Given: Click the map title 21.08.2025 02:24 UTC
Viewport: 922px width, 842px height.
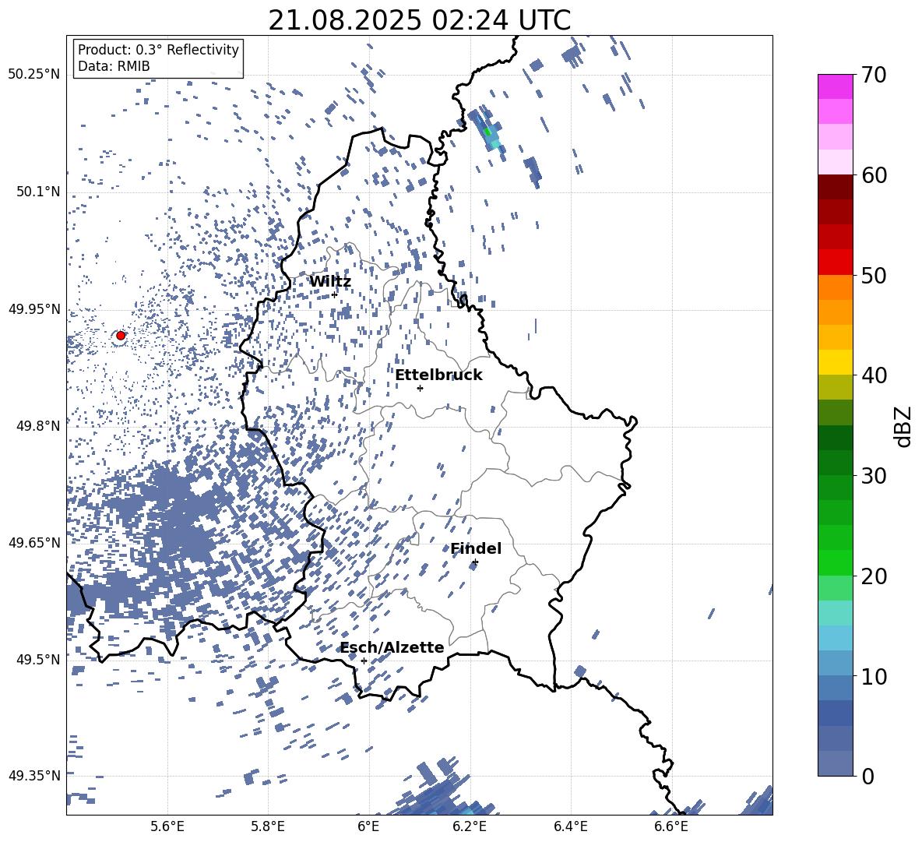Looking at the screenshot, I should coord(419,20).
